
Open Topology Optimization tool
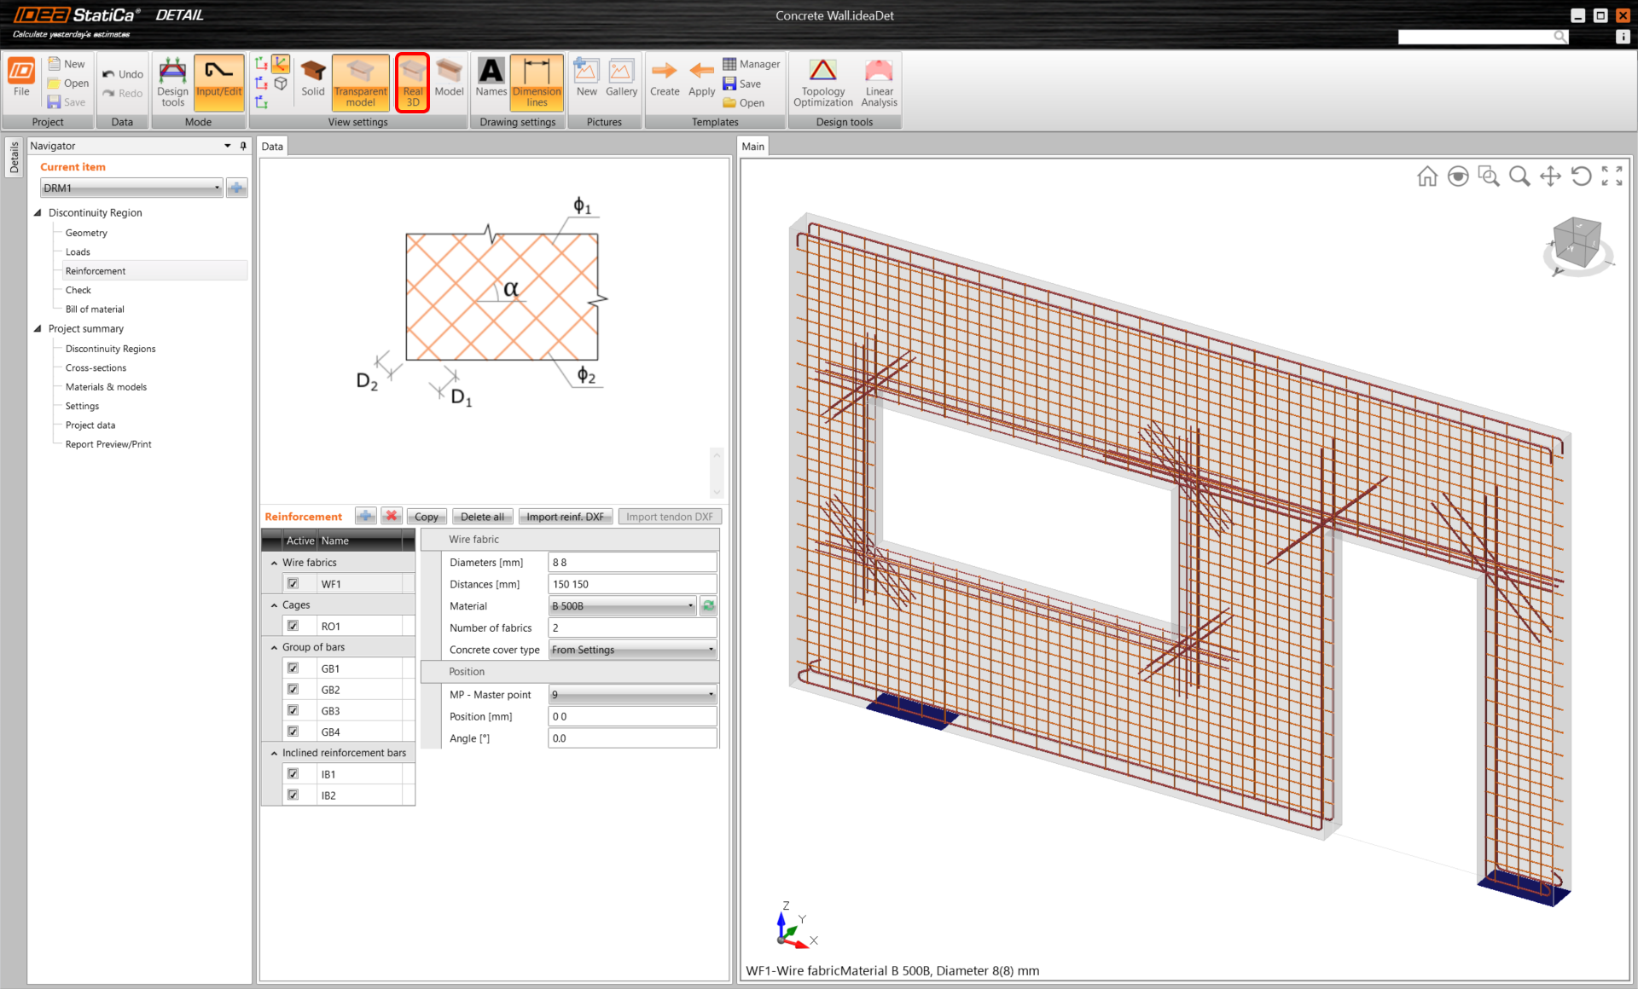pyautogui.click(x=822, y=82)
